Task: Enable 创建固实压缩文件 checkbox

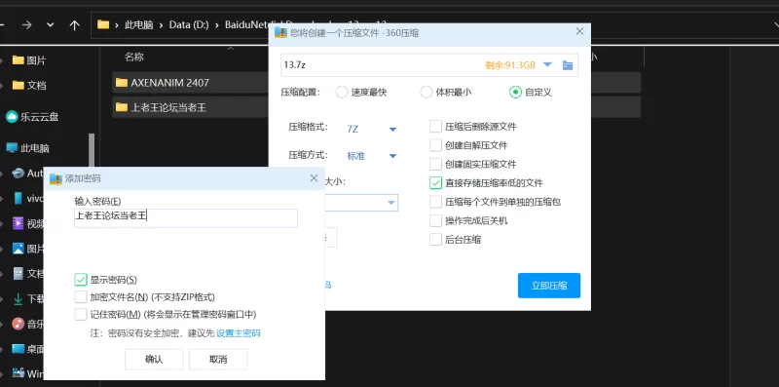Action: coord(435,164)
